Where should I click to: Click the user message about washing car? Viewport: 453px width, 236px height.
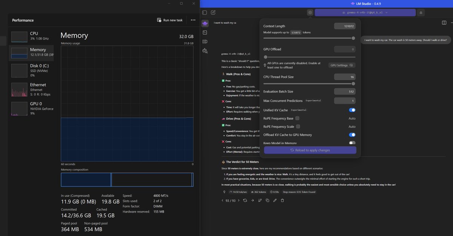406,40
